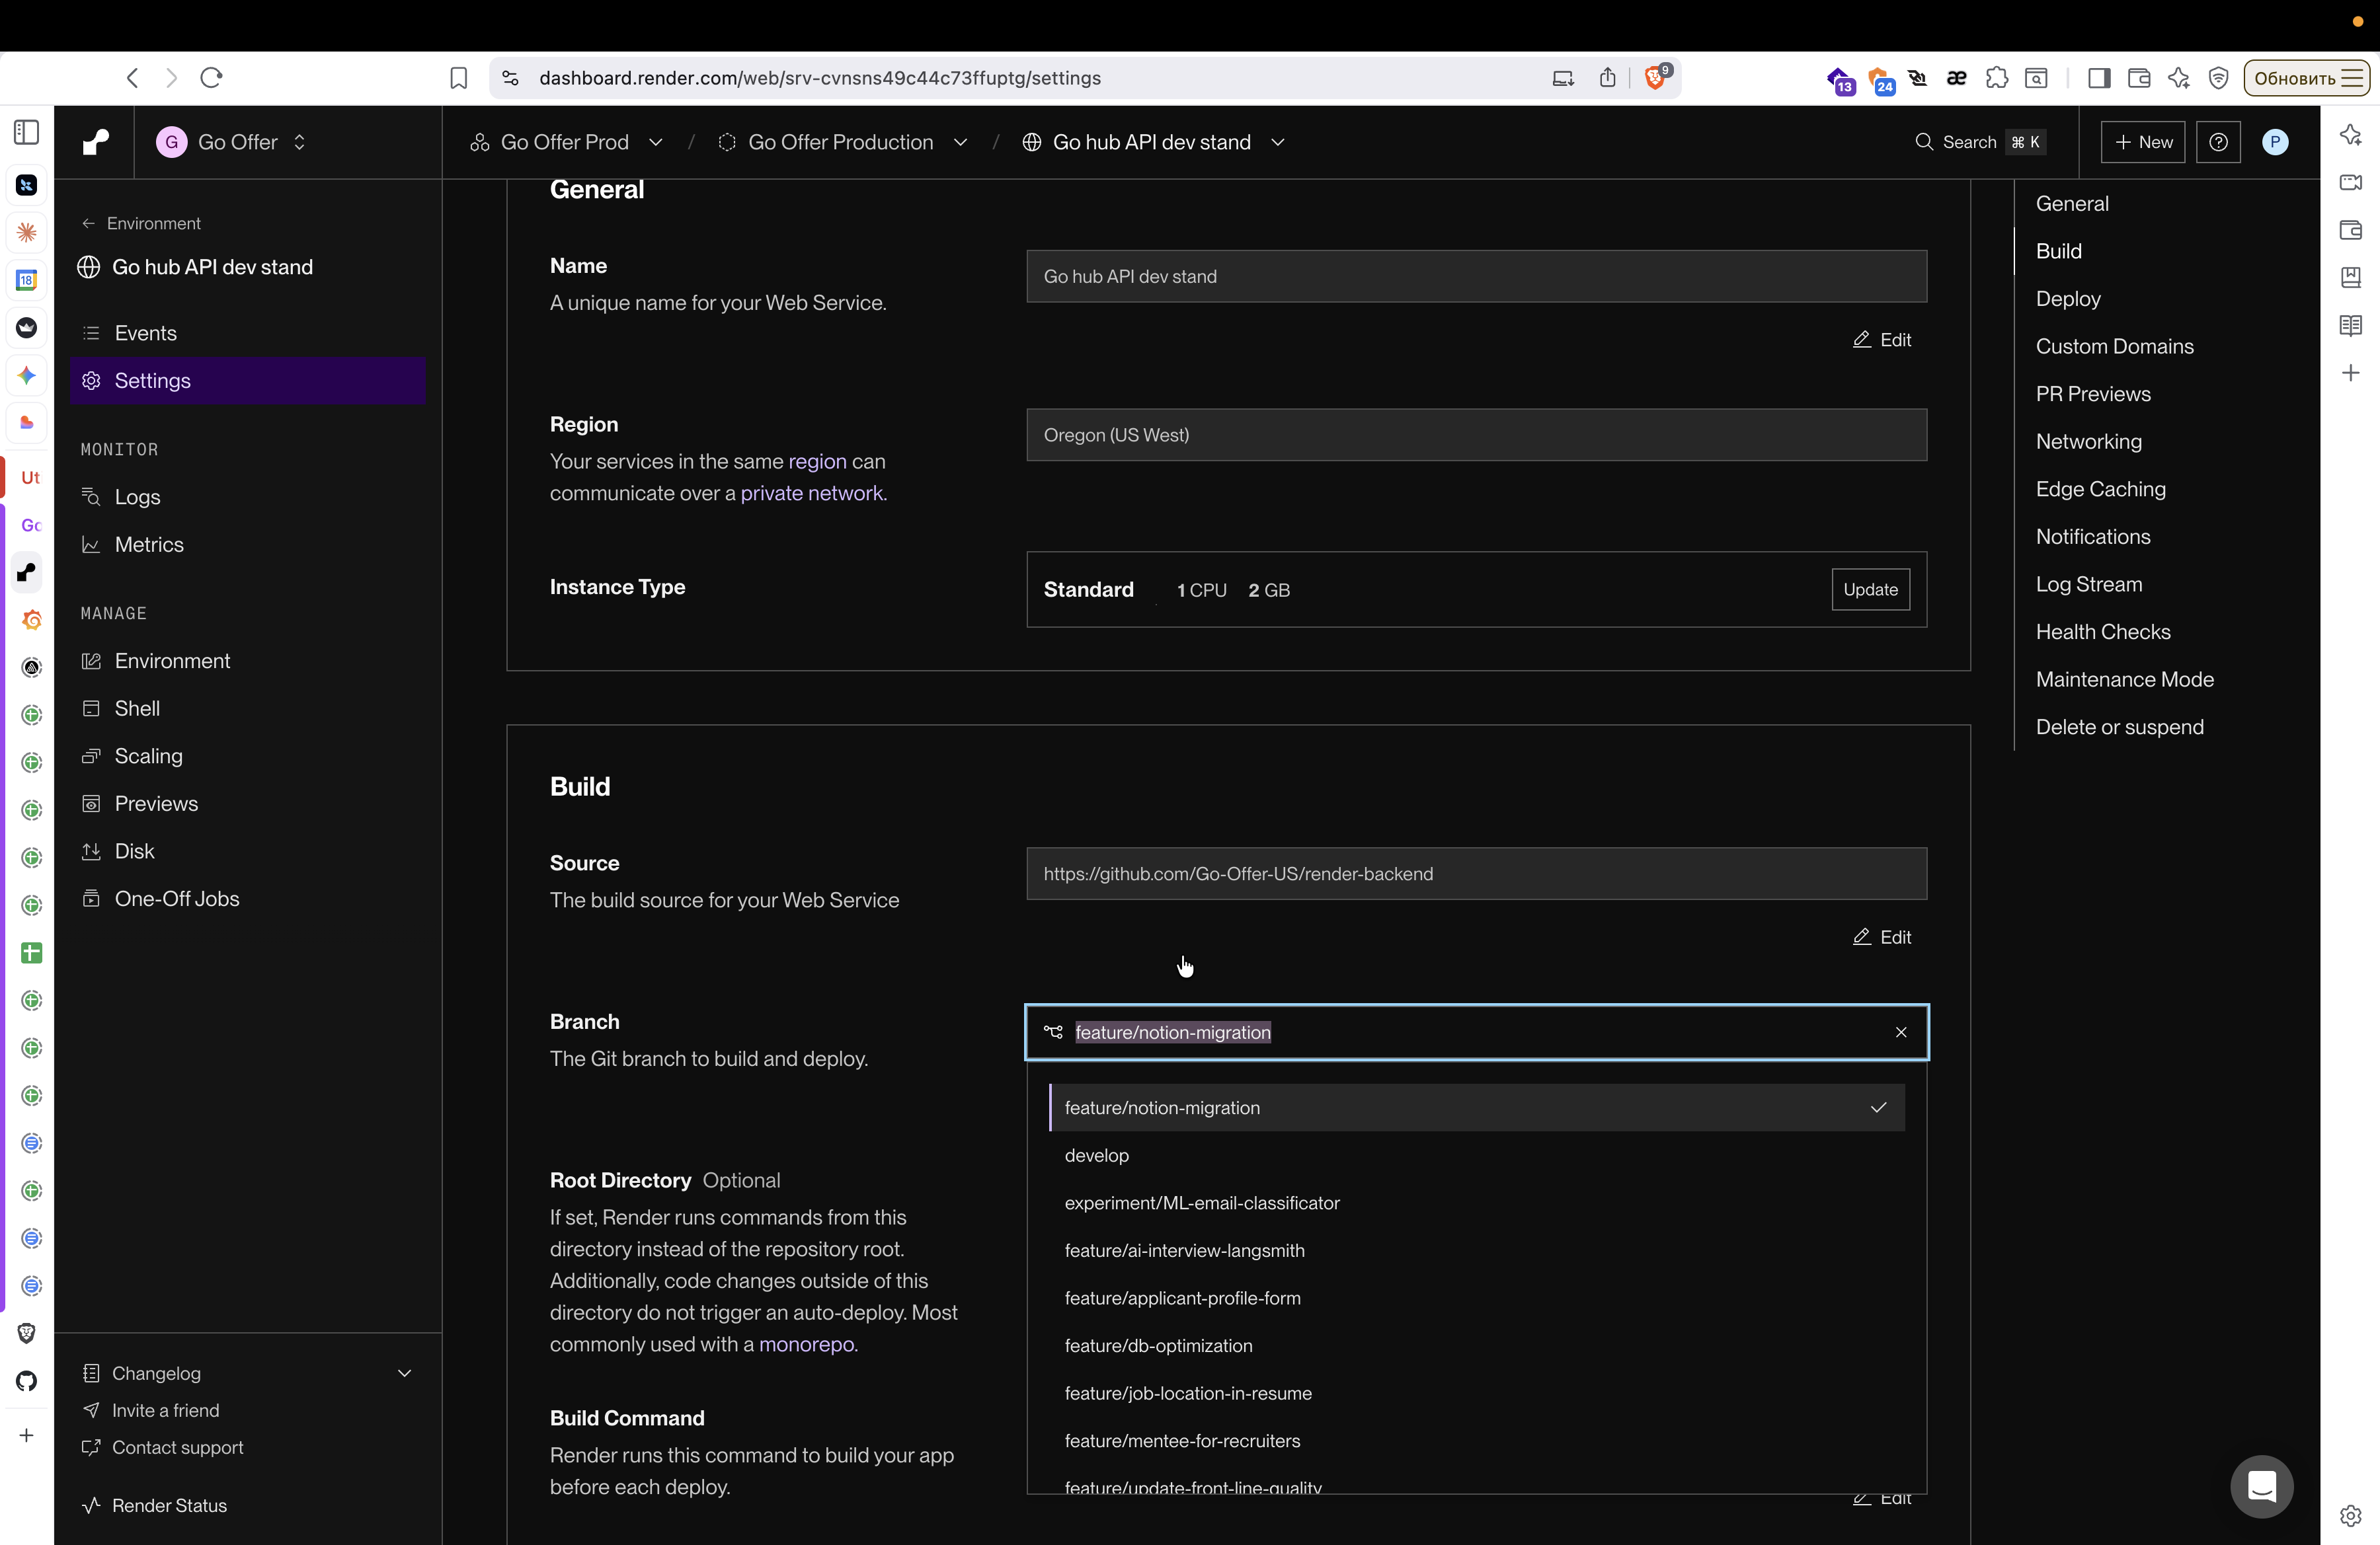The image size is (2380, 1545).
Task: Open Environment under Manage
Action: 248,661
